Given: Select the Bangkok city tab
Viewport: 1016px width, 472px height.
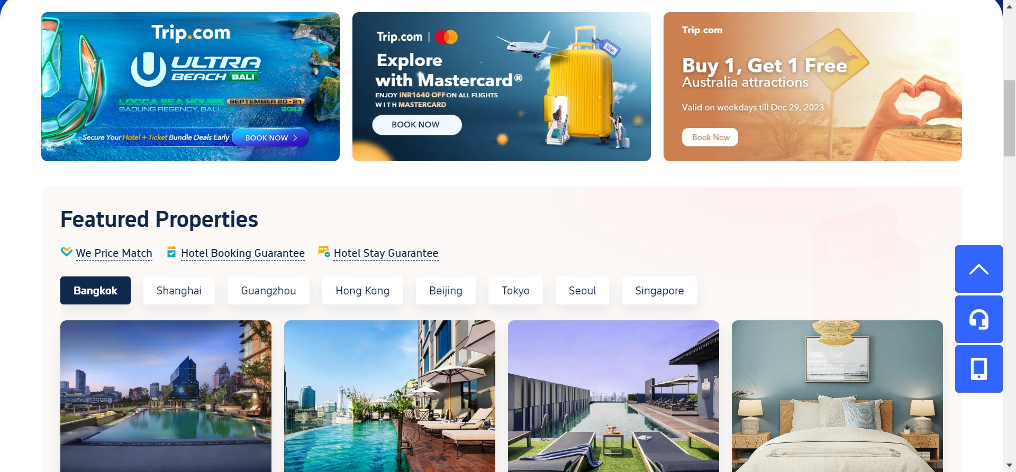Looking at the screenshot, I should click(95, 291).
